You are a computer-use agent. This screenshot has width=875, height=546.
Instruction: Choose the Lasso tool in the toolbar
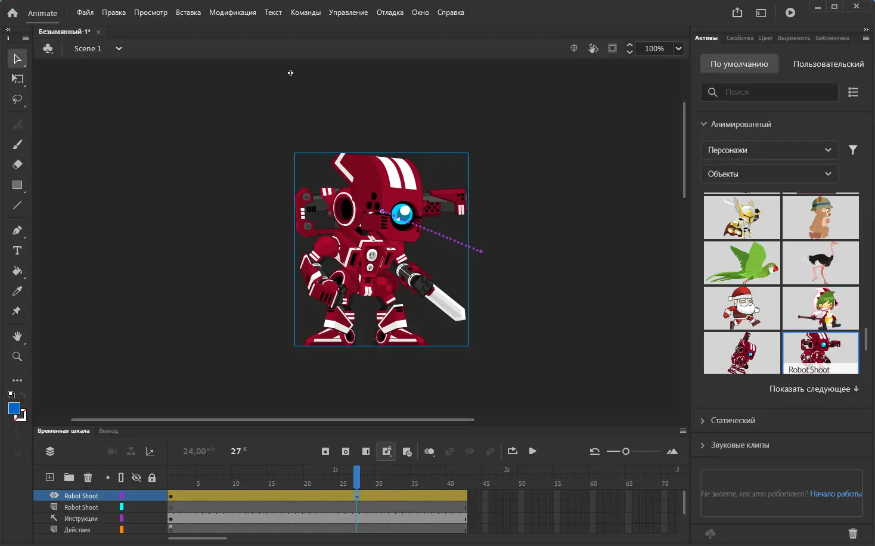(17, 100)
